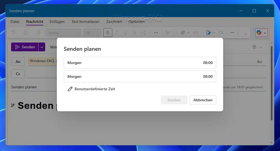
Task: Open the Einfügen tab
Action: click(57, 22)
